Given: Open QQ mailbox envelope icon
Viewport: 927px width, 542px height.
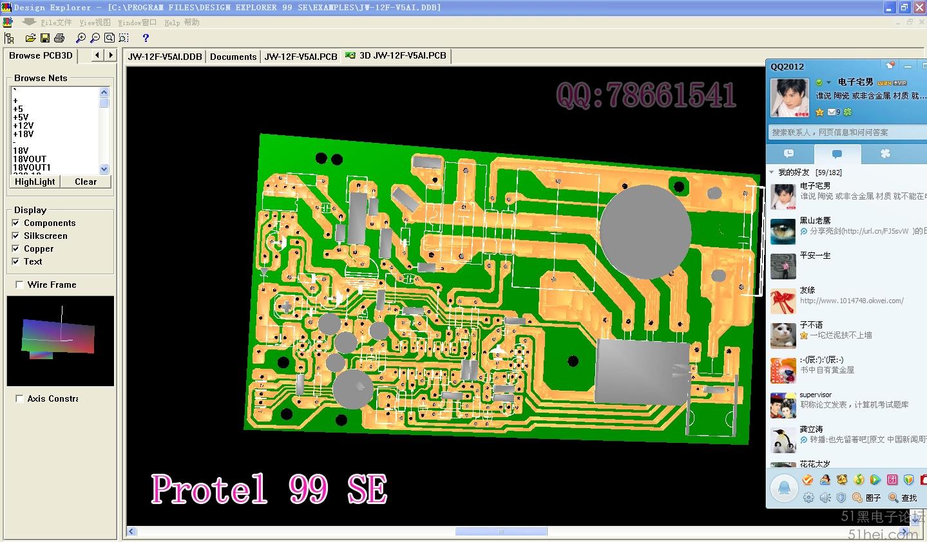Looking at the screenshot, I should coord(832,112).
